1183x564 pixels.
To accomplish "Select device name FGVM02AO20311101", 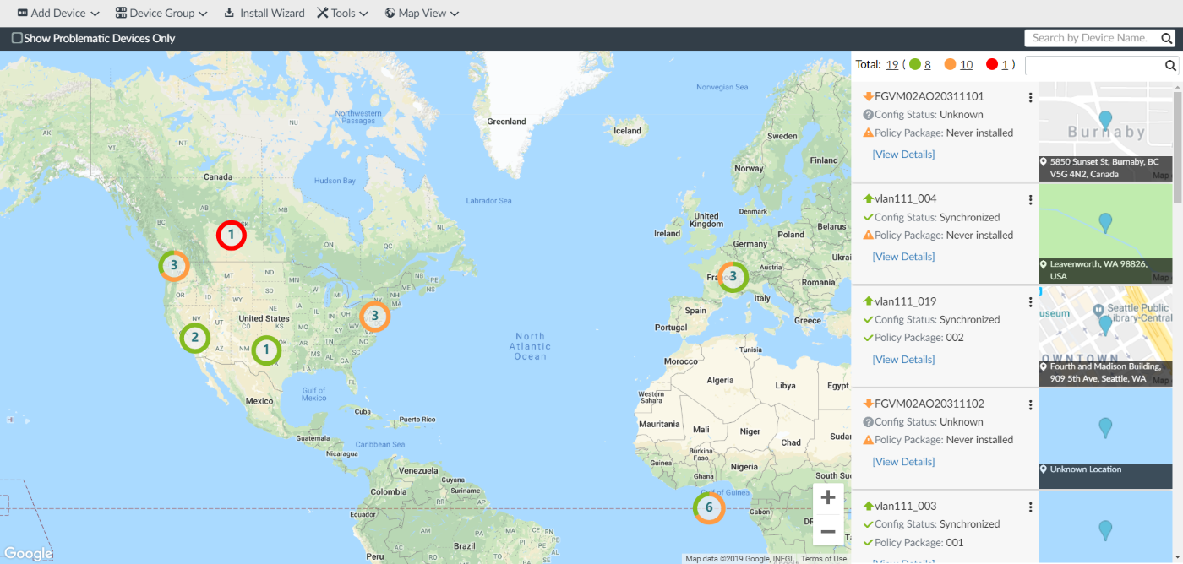I will tap(929, 96).
